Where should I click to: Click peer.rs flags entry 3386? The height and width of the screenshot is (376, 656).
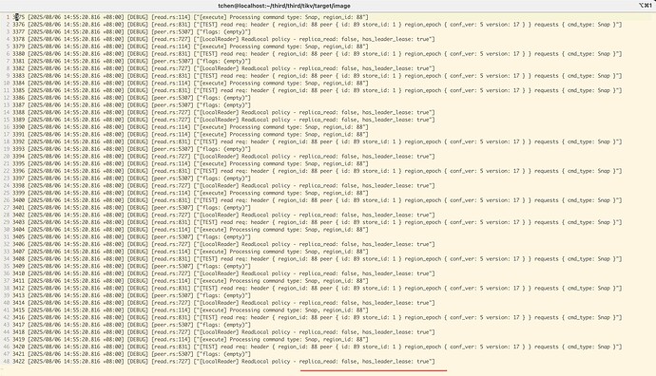pos(132,98)
